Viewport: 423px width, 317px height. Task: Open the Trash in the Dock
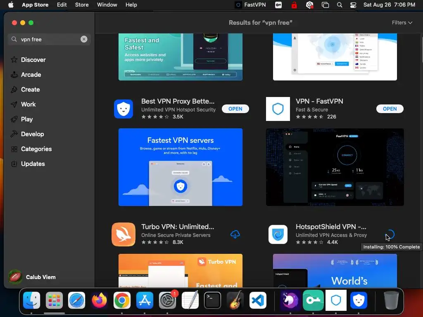tap(391, 300)
